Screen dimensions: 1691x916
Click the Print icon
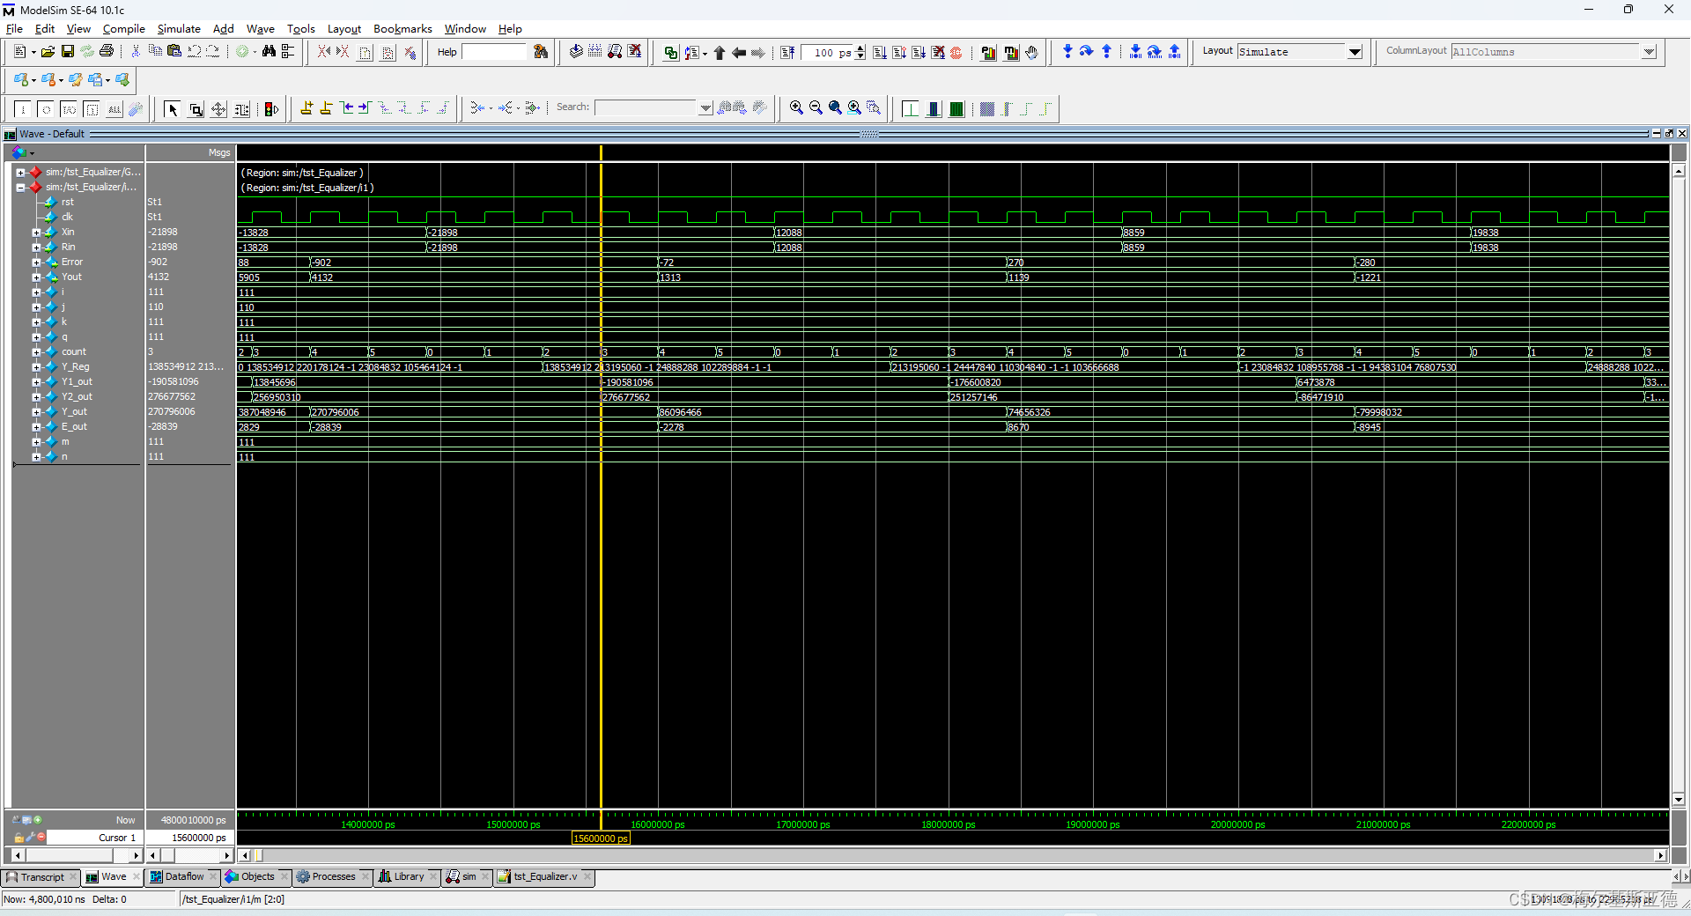[107, 52]
